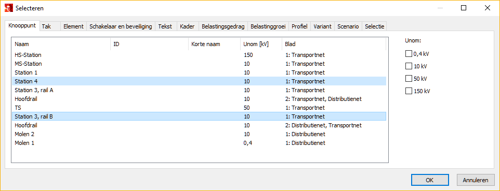Go to the Belastingsgedrag tab
Image resolution: width=500 pixels, height=191 pixels.
223,27
